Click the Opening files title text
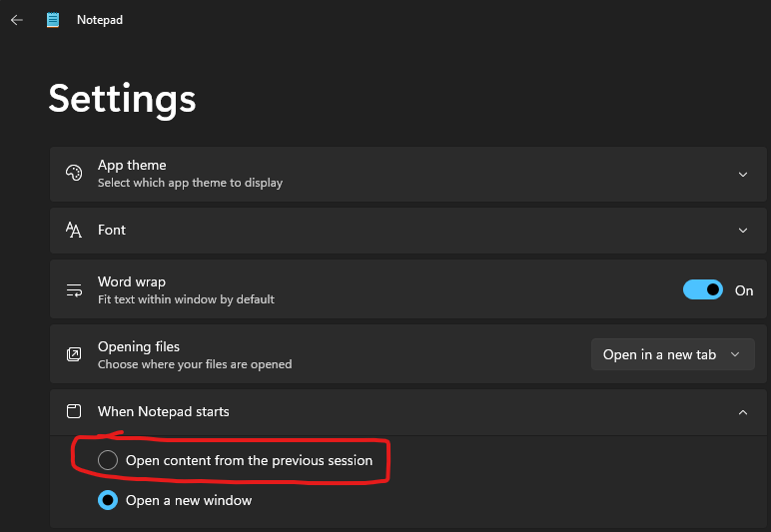This screenshot has width=771, height=532. pyautogui.click(x=139, y=346)
